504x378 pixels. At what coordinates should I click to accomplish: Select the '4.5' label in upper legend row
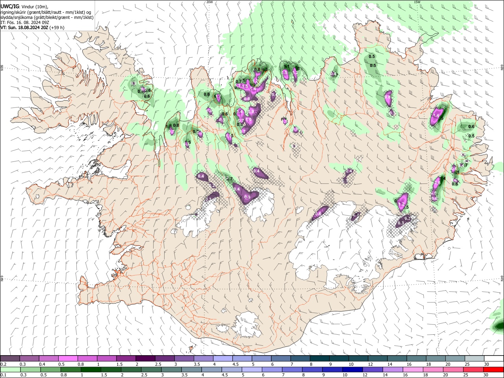click(235, 364)
